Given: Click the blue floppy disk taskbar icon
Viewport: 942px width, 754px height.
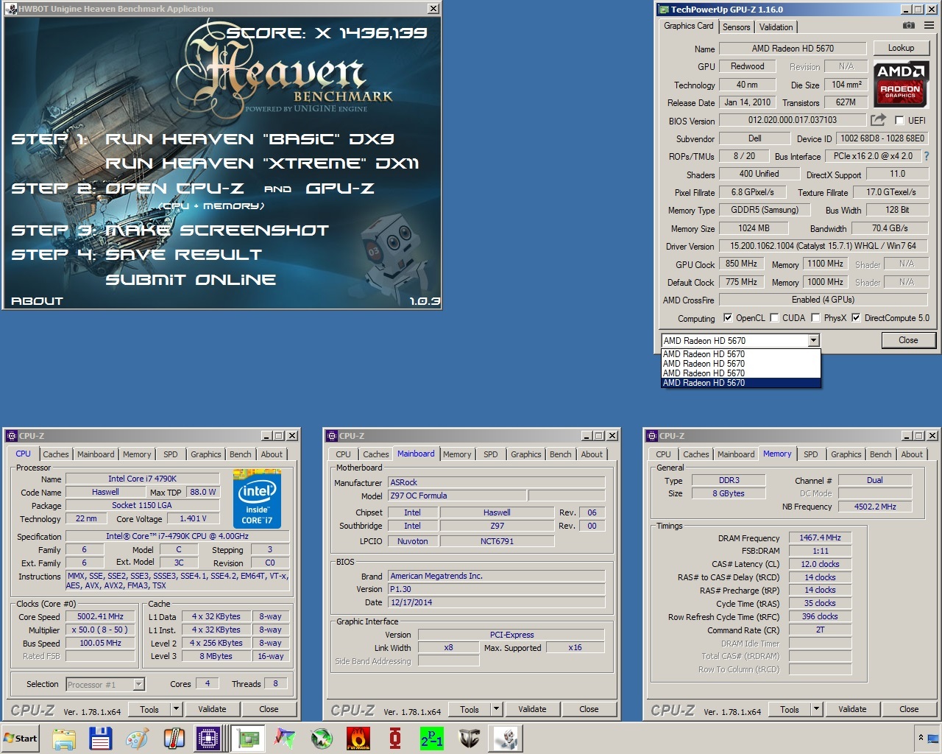Looking at the screenshot, I should 100,738.
